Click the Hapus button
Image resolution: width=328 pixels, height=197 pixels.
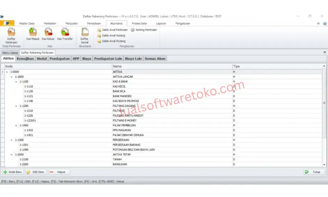(59, 172)
